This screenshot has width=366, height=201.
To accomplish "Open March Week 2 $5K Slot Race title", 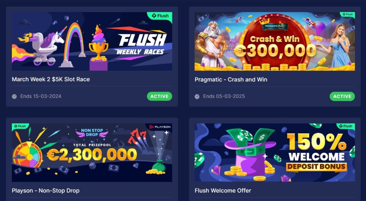I will (x=51, y=79).
